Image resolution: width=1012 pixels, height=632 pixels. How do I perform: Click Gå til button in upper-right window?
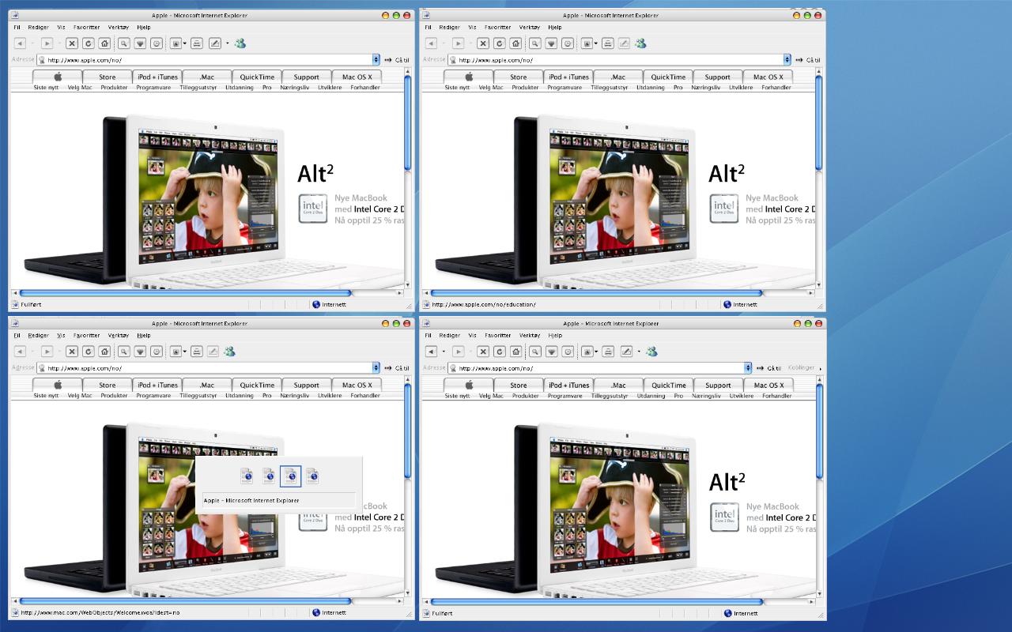click(x=809, y=59)
